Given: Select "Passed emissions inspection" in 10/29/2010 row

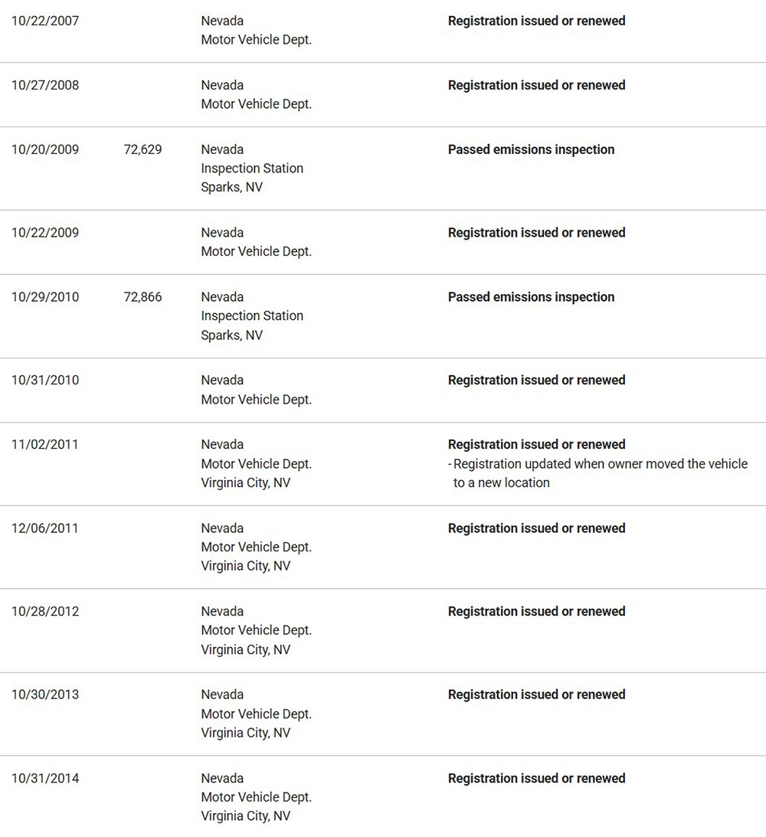Looking at the screenshot, I should pyautogui.click(x=531, y=297).
